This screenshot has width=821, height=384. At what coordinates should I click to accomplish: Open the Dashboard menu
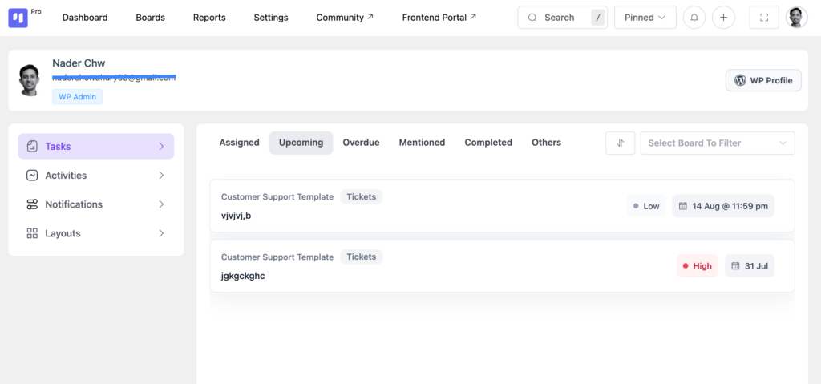pyautogui.click(x=85, y=18)
